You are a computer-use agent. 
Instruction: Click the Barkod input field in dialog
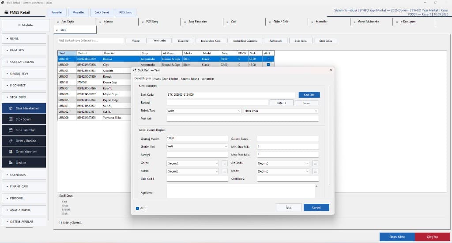217,103
